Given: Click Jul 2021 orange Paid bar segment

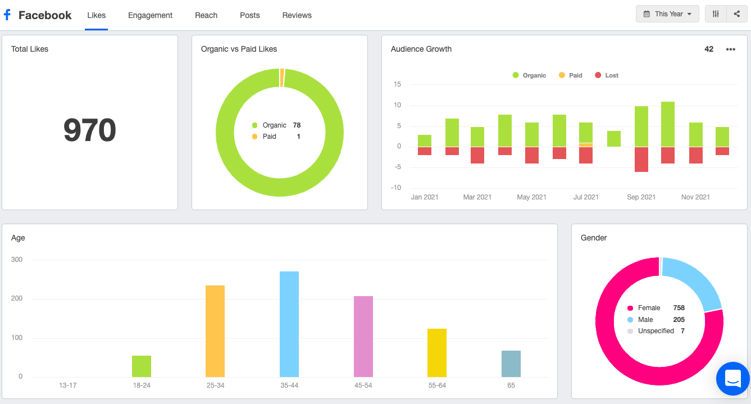Looking at the screenshot, I should tap(586, 145).
